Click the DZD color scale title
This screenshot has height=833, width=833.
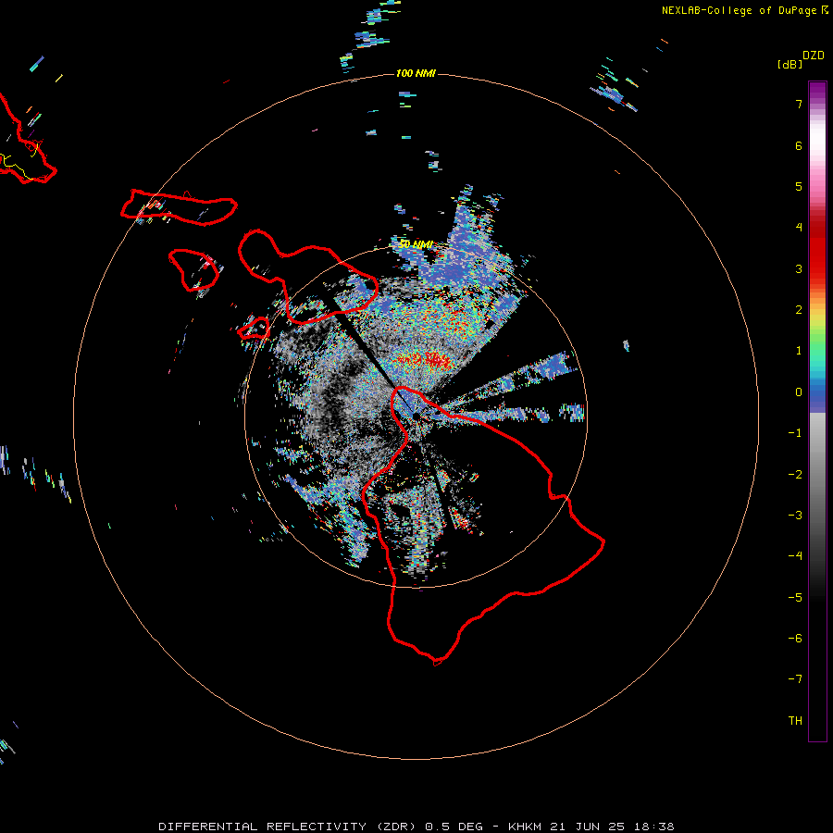[x=814, y=55]
